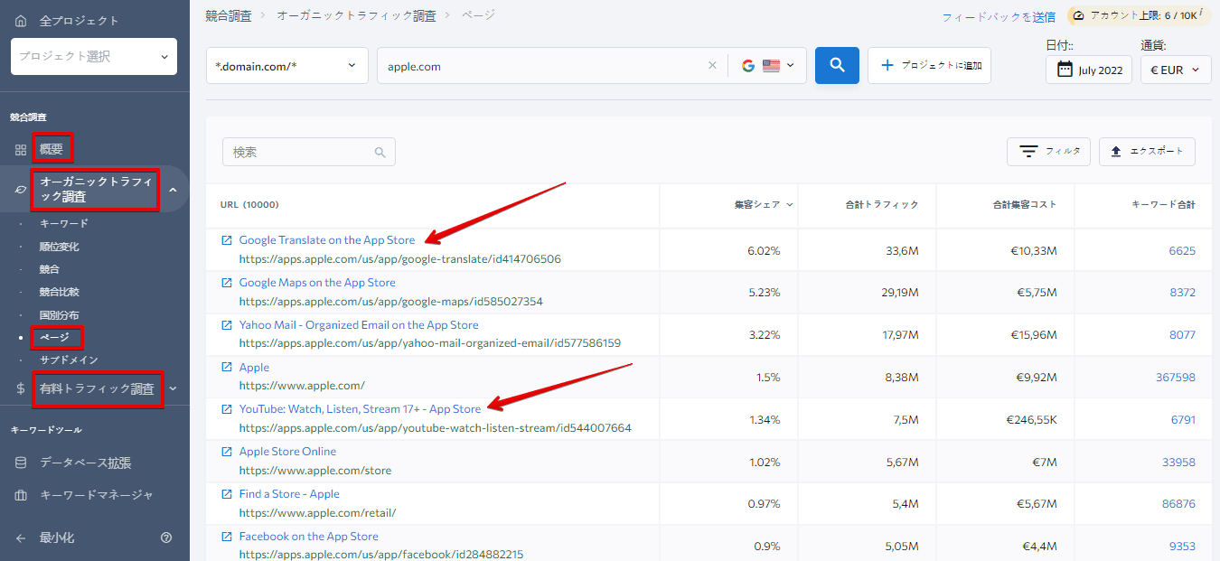Image resolution: width=1220 pixels, height=561 pixels.
Task: Click プロジェクトに追加 button
Action: [x=929, y=65]
